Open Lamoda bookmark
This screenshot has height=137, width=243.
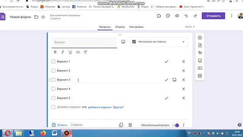pos(64,7)
